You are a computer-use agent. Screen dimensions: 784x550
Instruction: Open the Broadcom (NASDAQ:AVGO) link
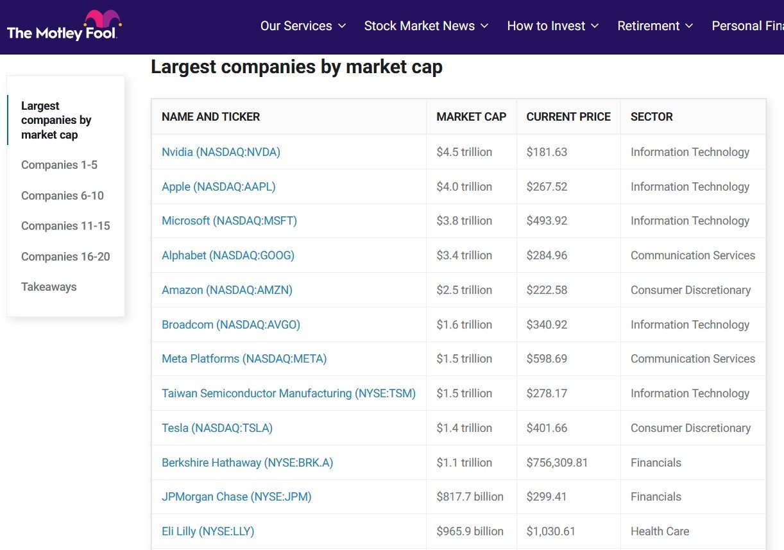[231, 325]
